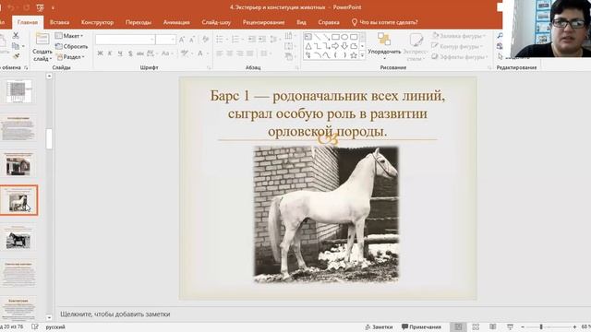This screenshot has width=591, height=332.
Task: Increase font size with the larger A icon
Action: coord(182,40)
